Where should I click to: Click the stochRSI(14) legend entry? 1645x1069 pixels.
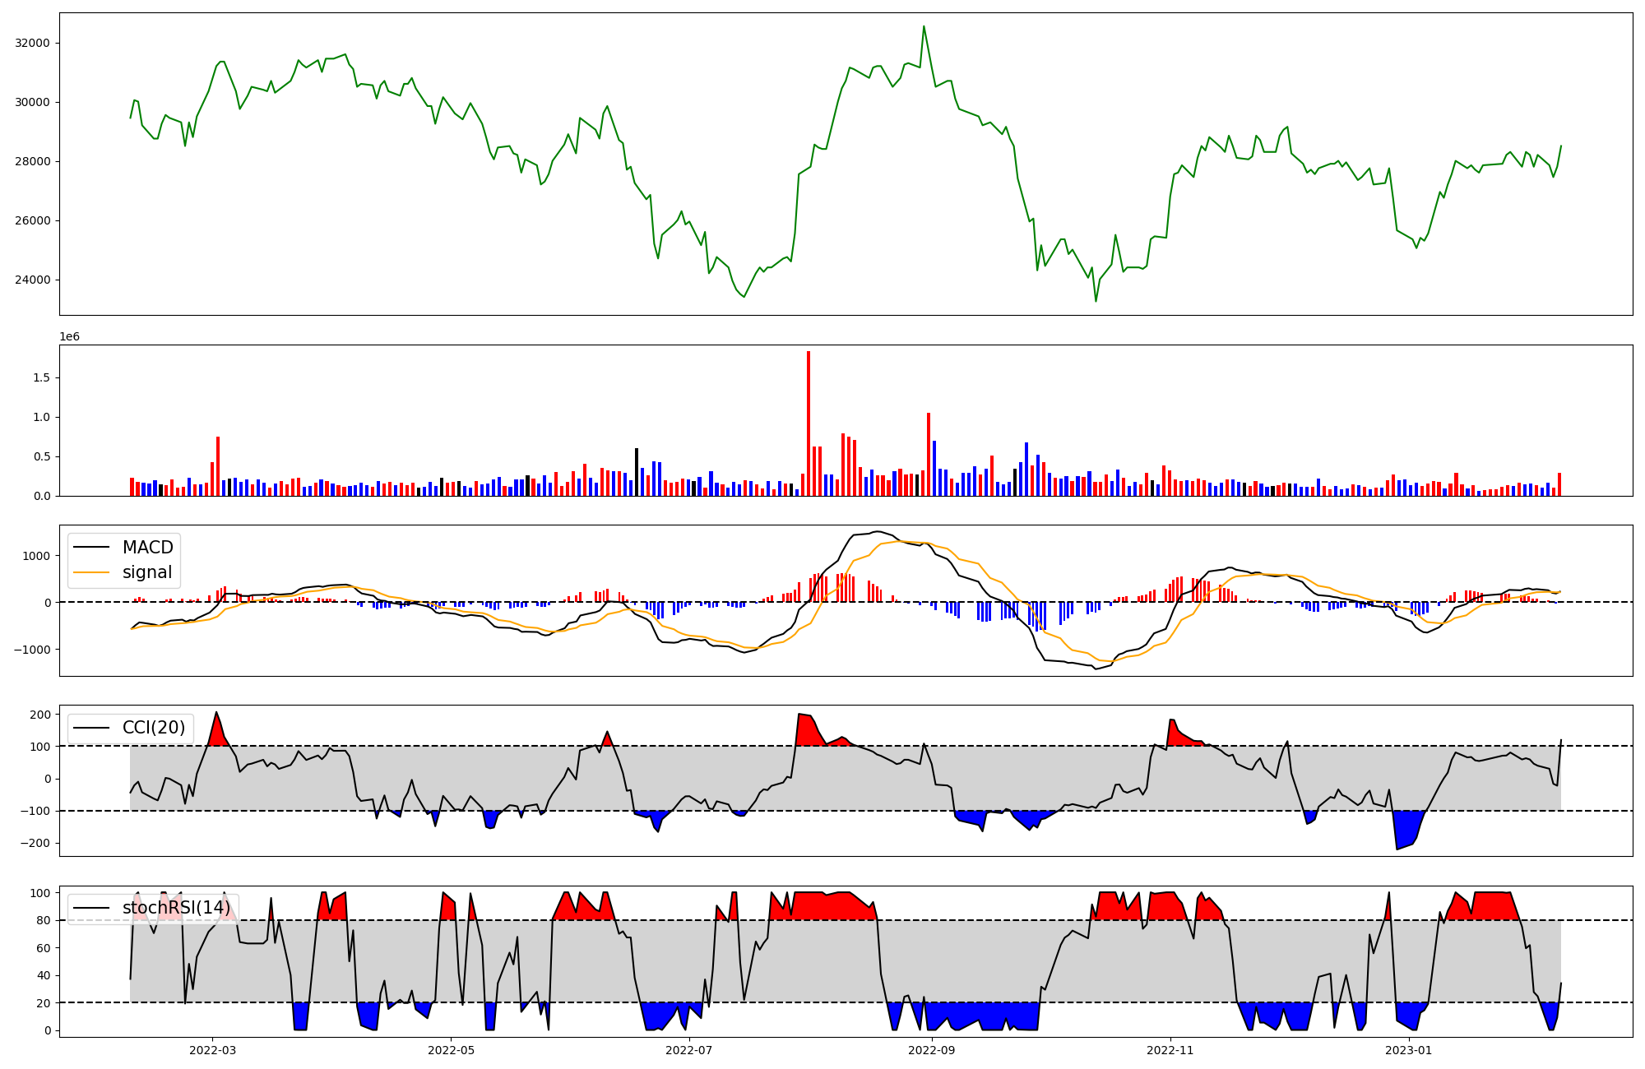tap(176, 908)
